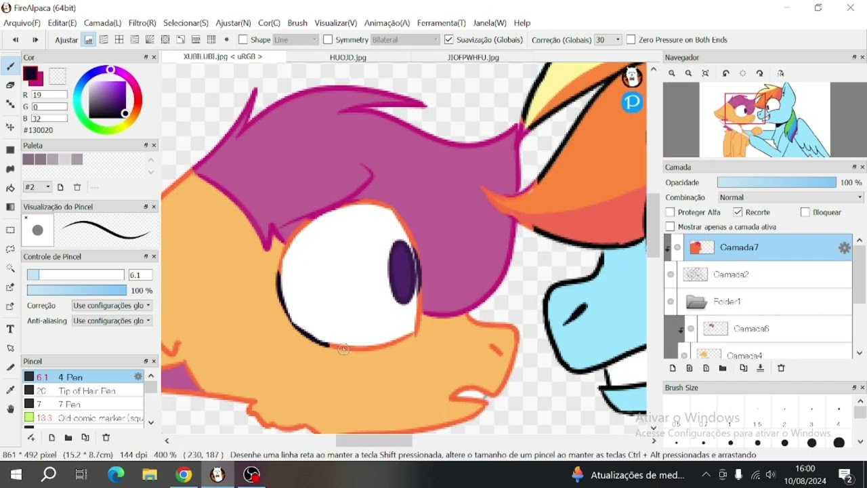Image resolution: width=867 pixels, height=488 pixels.
Task: Select the Brush tool in the left toolbar
Action: pyautogui.click(x=10, y=66)
